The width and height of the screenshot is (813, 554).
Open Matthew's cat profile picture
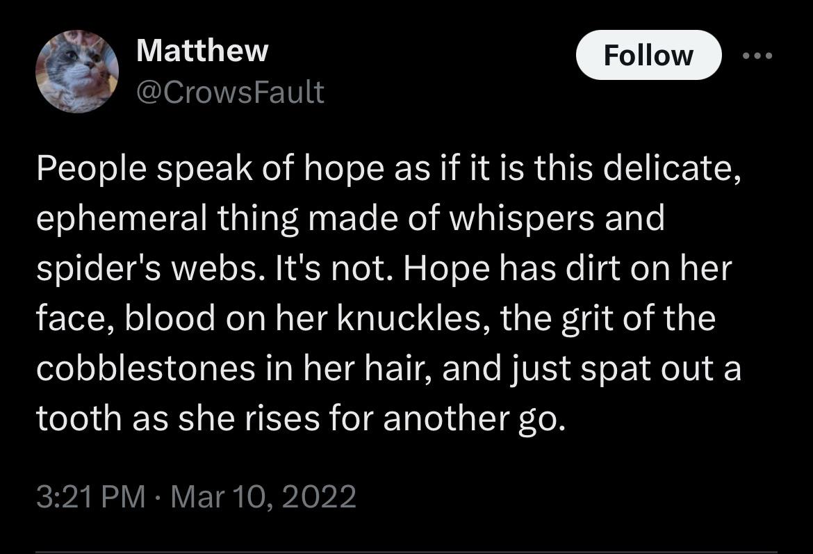coord(77,71)
